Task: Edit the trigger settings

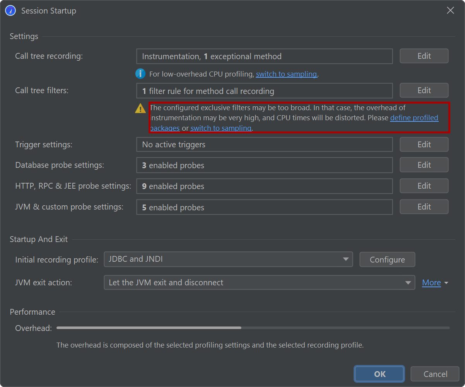Action: [x=424, y=144]
